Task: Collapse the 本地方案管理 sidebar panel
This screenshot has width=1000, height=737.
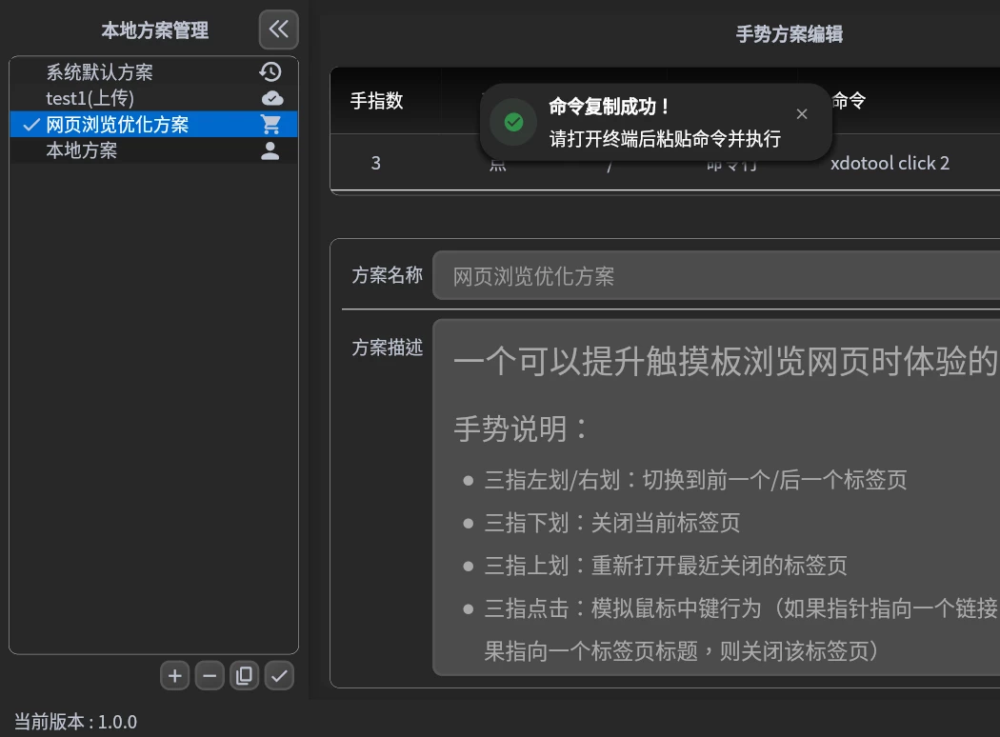Action: tap(278, 30)
